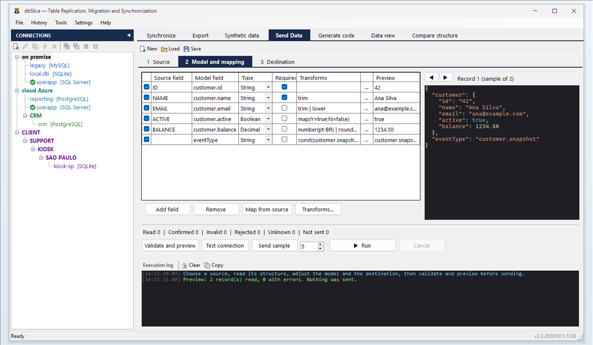The image size is (593, 345).
Task: Mark customer.active as Required
Action: (284, 118)
